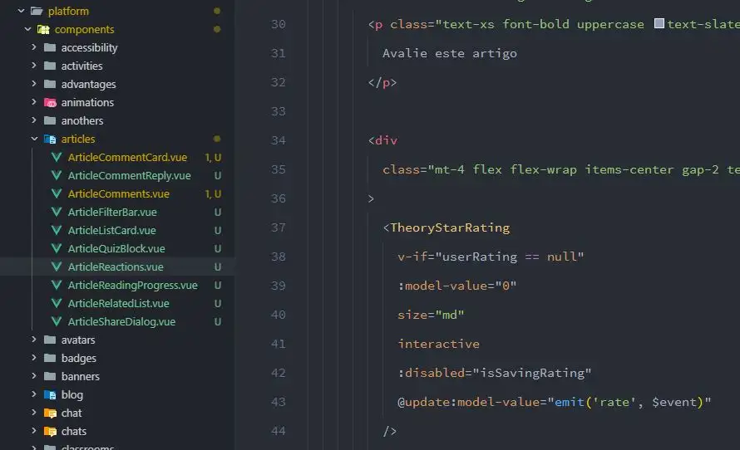Click the TheoryStarRating tag on line 37
The height and width of the screenshot is (450, 740).
coord(450,227)
